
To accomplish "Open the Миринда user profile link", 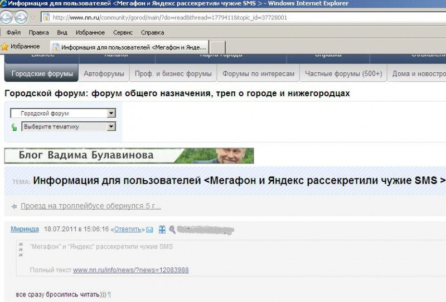I will (25, 229).
